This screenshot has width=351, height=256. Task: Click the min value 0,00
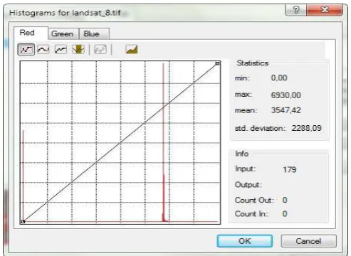(279, 78)
